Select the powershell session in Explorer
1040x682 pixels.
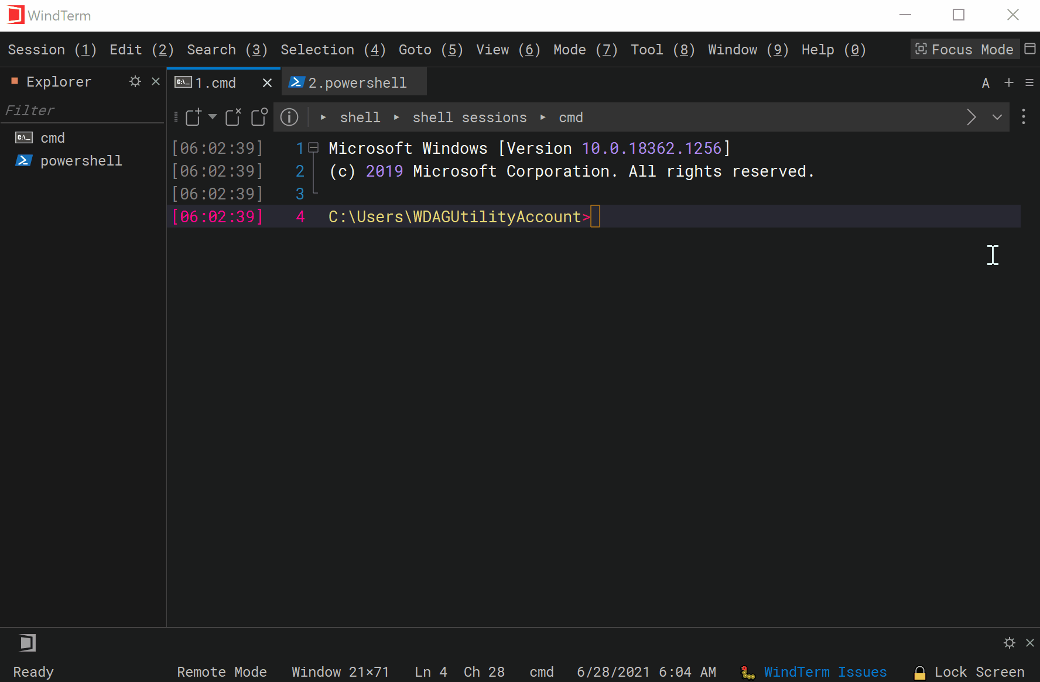point(69,161)
